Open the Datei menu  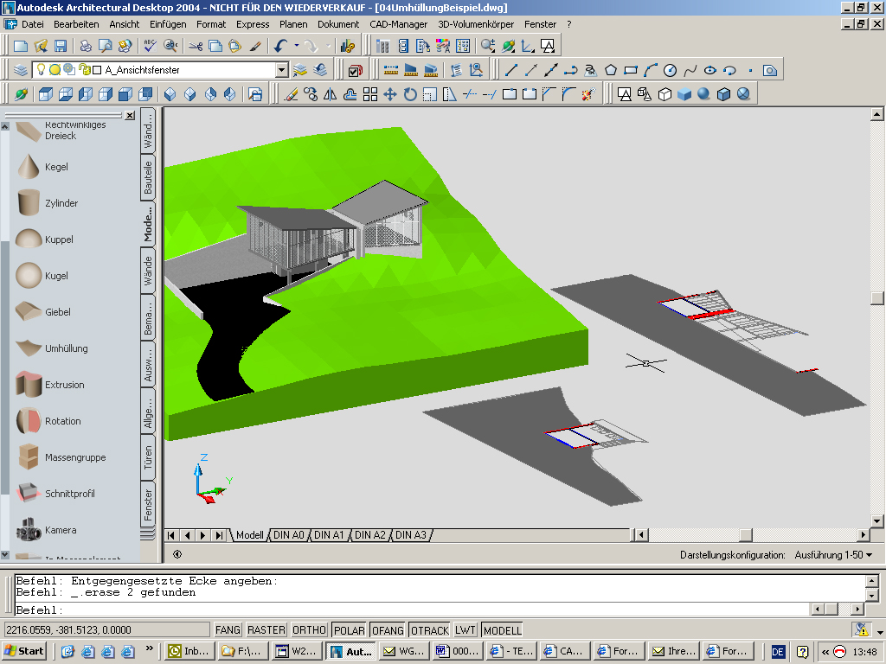(x=33, y=24)
